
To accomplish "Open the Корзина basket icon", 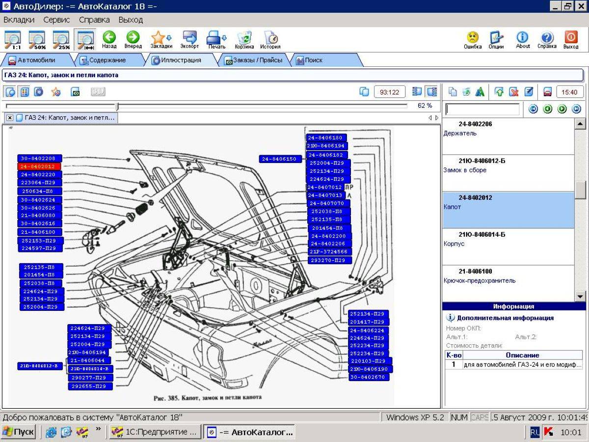I will pos(244,37).
